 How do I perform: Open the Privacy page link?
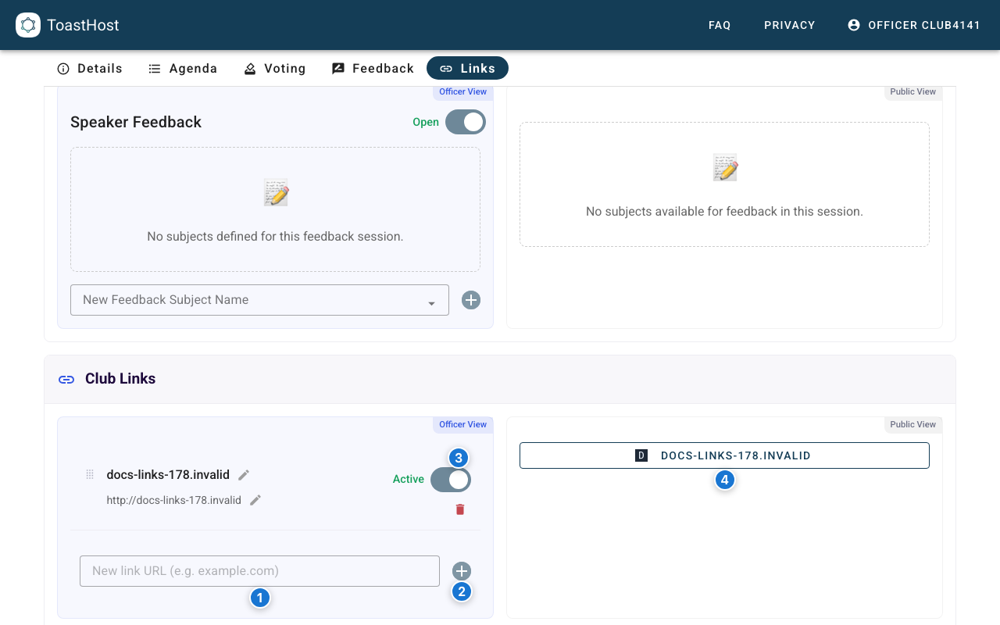[789, 25]
